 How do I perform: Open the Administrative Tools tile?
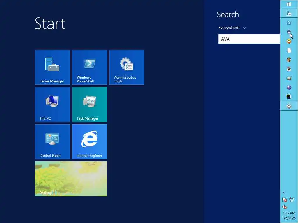pos(127,67)
